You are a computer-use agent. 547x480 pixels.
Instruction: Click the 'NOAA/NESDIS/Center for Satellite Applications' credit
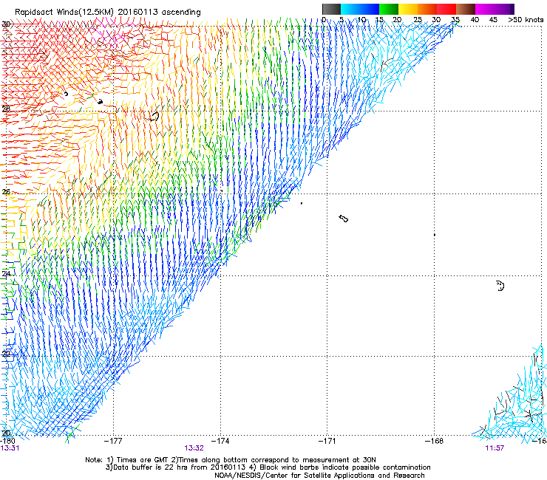319,476
